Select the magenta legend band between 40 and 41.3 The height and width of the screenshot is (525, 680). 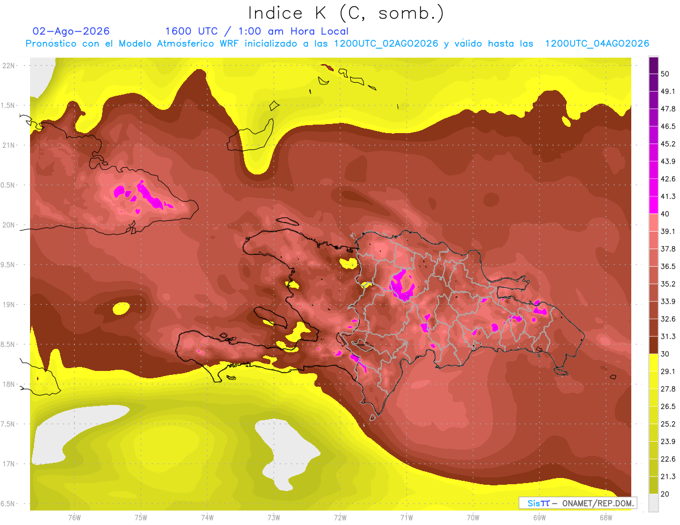coord(653,205)
